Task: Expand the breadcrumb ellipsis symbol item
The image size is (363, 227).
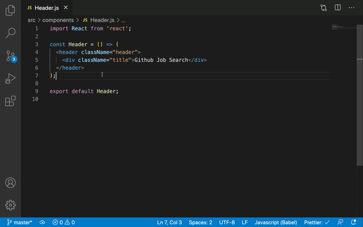Action: pyautogui.click(x=123, y=21)
